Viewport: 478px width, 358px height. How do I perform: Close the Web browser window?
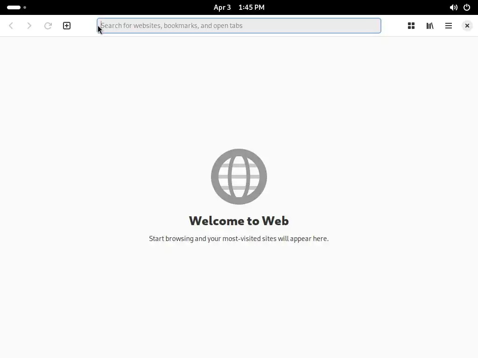(x=467, y=26)
